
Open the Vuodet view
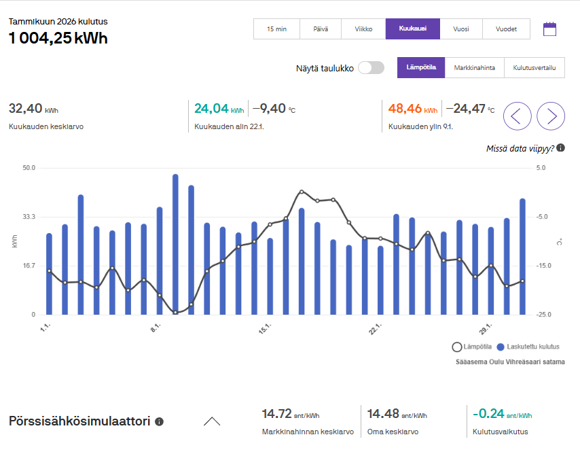pos(506,29)
